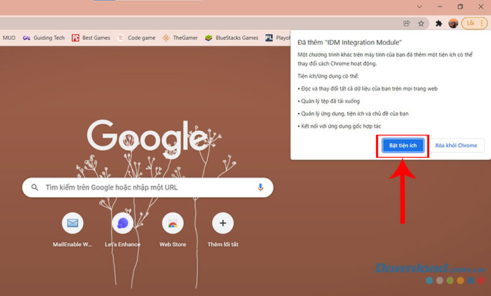The height and width of the screenshot is (296, 491).
Task: Open the Let's Enhance shortcut
Action: [122, 224]
